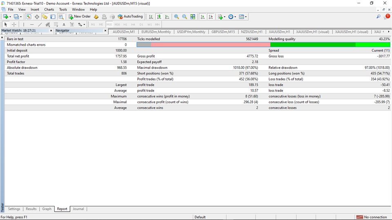Toggle the Data Window crosshair-target icon
Viewport: 392px width, 220px height.
click(x=37, y=17)
